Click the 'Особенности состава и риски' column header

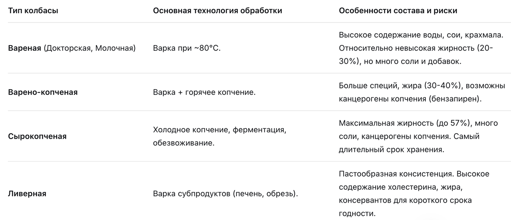click(x=398, y=11)
